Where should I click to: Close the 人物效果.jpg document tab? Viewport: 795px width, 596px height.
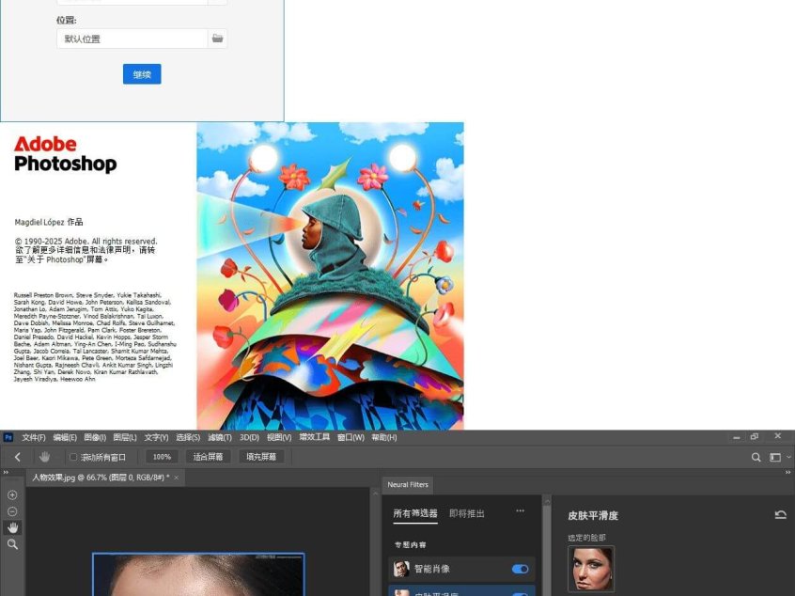coord(176,478)
